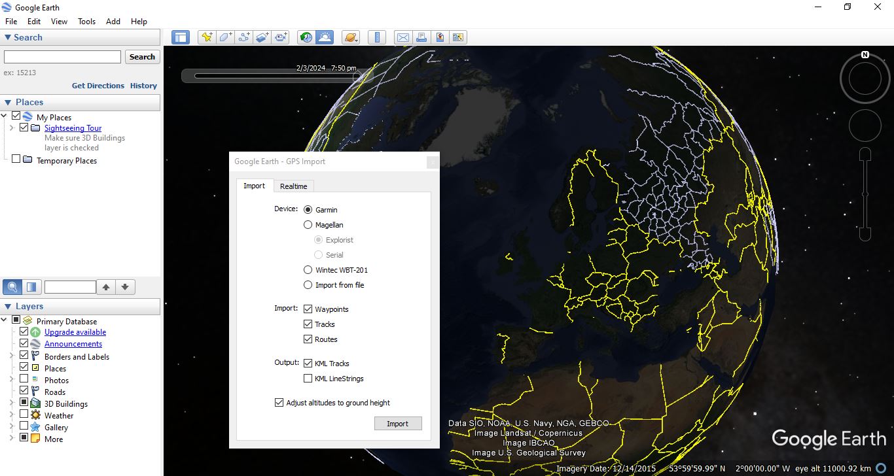Click the Add Image Overlay icon
Image resolution: width=894 pixels, height=476 pixels.
(x=262, y=37)
